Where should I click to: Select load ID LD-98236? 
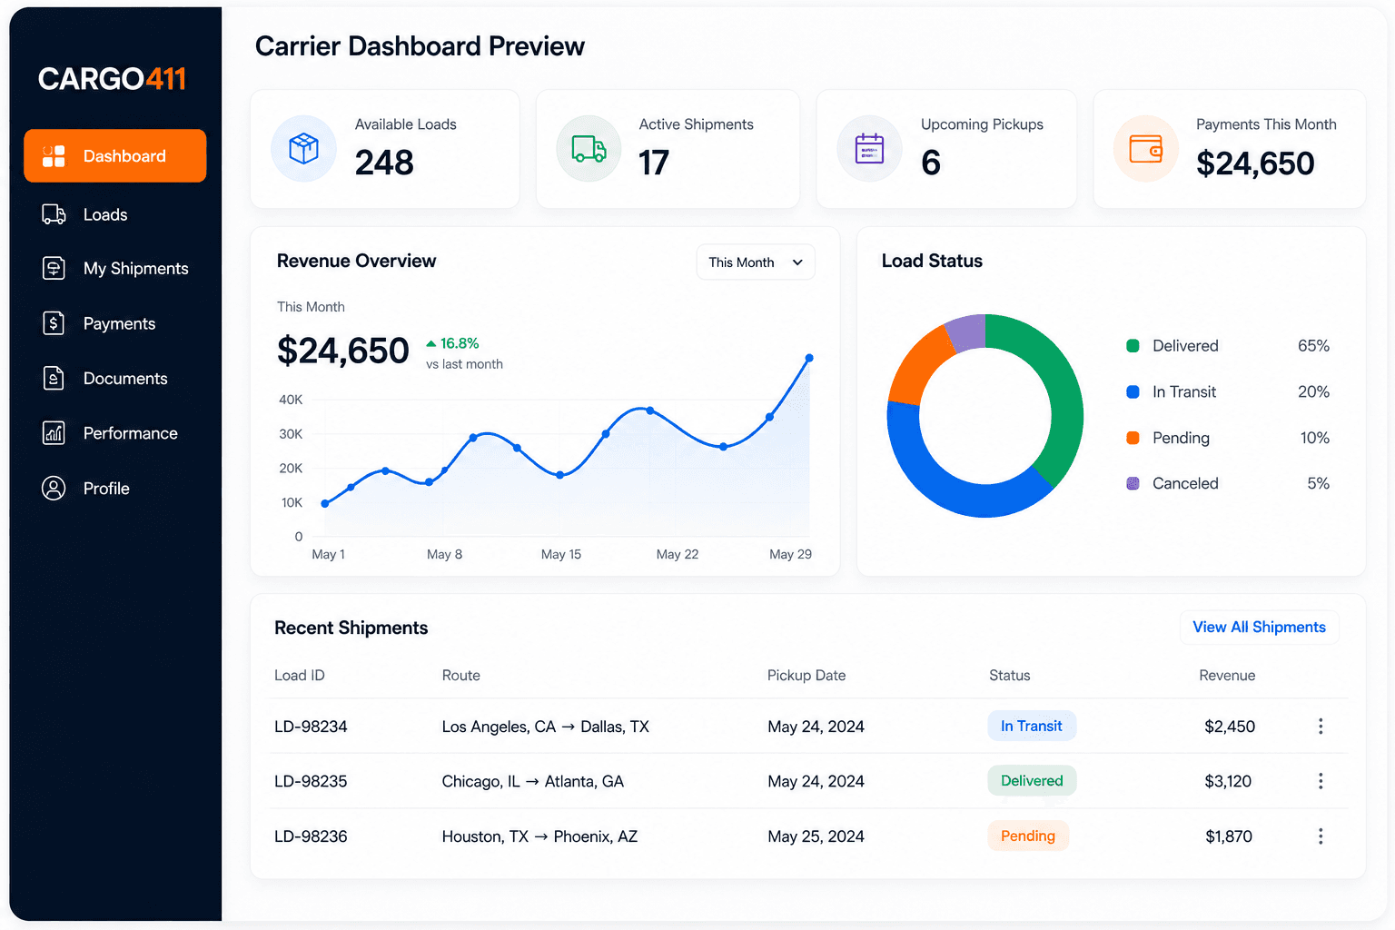[x=311, y=836]
